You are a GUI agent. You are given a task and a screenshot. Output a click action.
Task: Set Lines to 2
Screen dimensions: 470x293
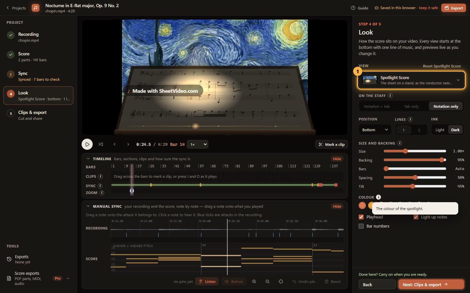coord(419,130)
